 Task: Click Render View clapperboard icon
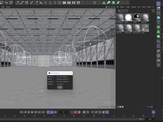64,3
